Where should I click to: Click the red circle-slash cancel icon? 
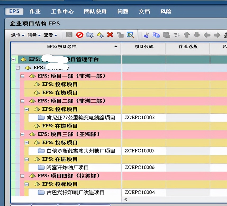[x=80, y=35]
